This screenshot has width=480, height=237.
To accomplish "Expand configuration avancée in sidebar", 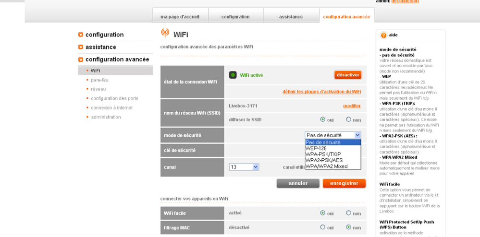I will (117, 59).
